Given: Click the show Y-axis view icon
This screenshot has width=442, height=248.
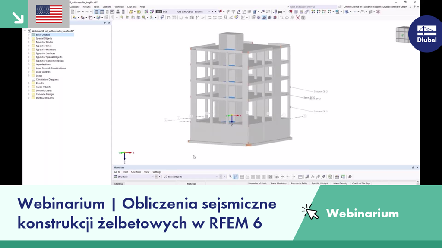Looking at the screenshot, I should pos(319,12).
